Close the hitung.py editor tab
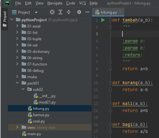Image resolution: width=159 pixels, height=138 pixels. pos(121,12)
